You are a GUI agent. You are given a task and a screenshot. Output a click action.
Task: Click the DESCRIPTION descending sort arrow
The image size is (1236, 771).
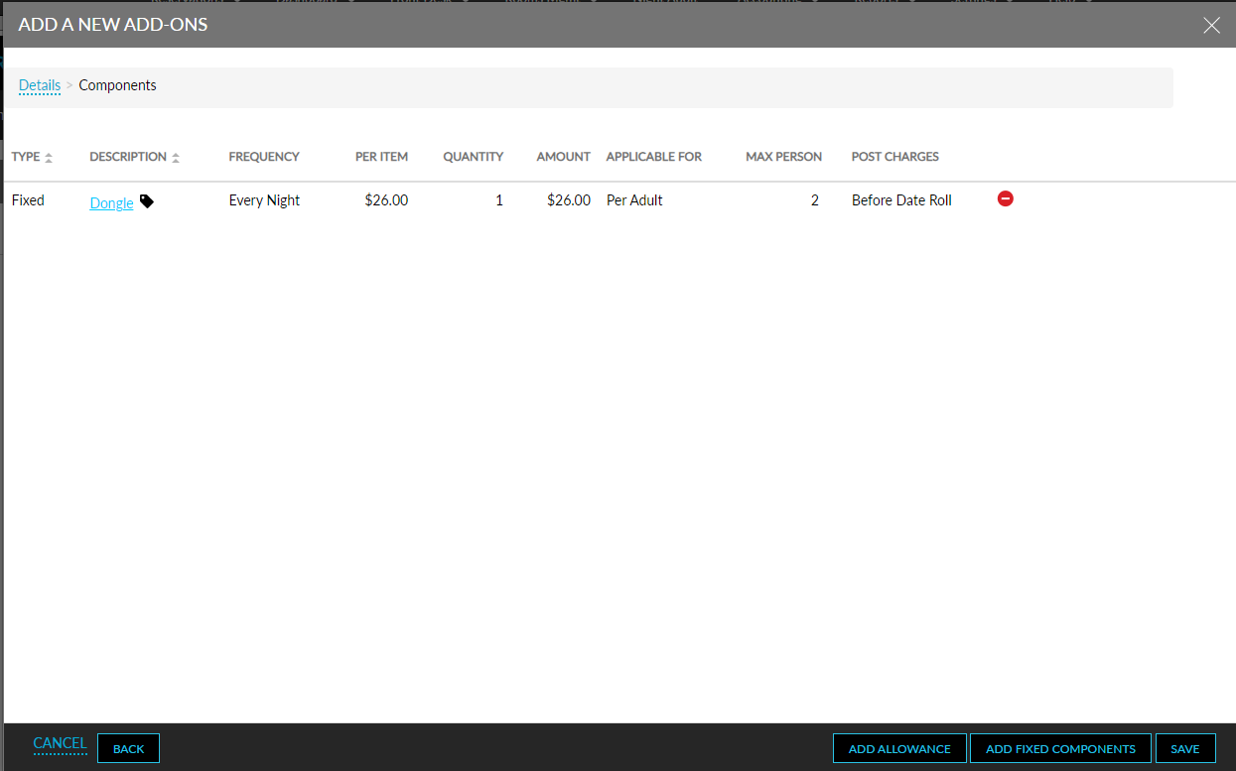(x=176, y=160)
